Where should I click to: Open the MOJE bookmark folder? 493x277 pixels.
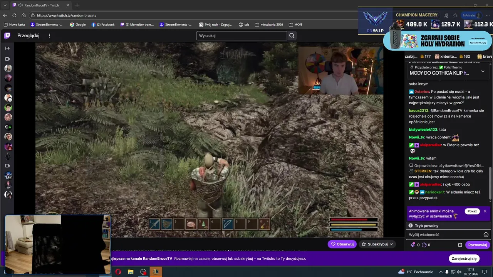pyautogui.click(x=295, y=25)
